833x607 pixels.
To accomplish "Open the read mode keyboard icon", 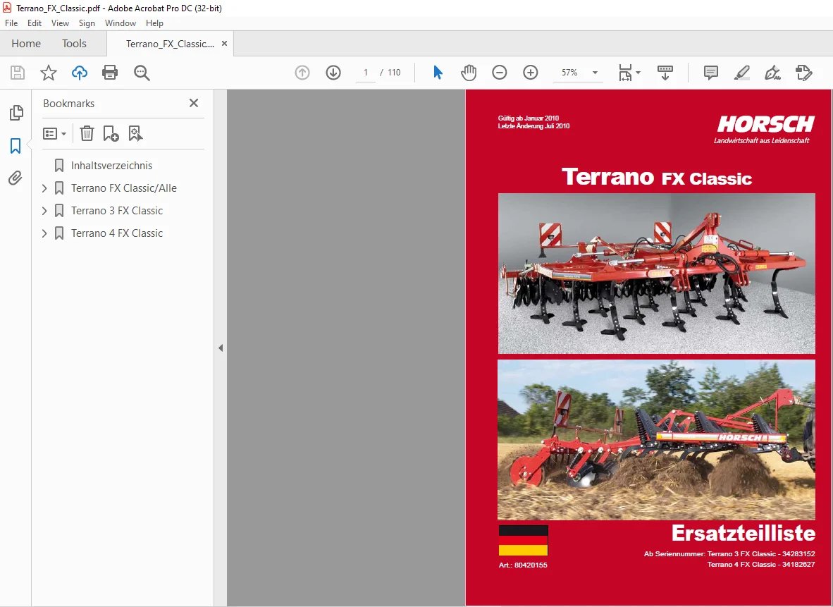I will pyautogui.click(x=665, y=73).
